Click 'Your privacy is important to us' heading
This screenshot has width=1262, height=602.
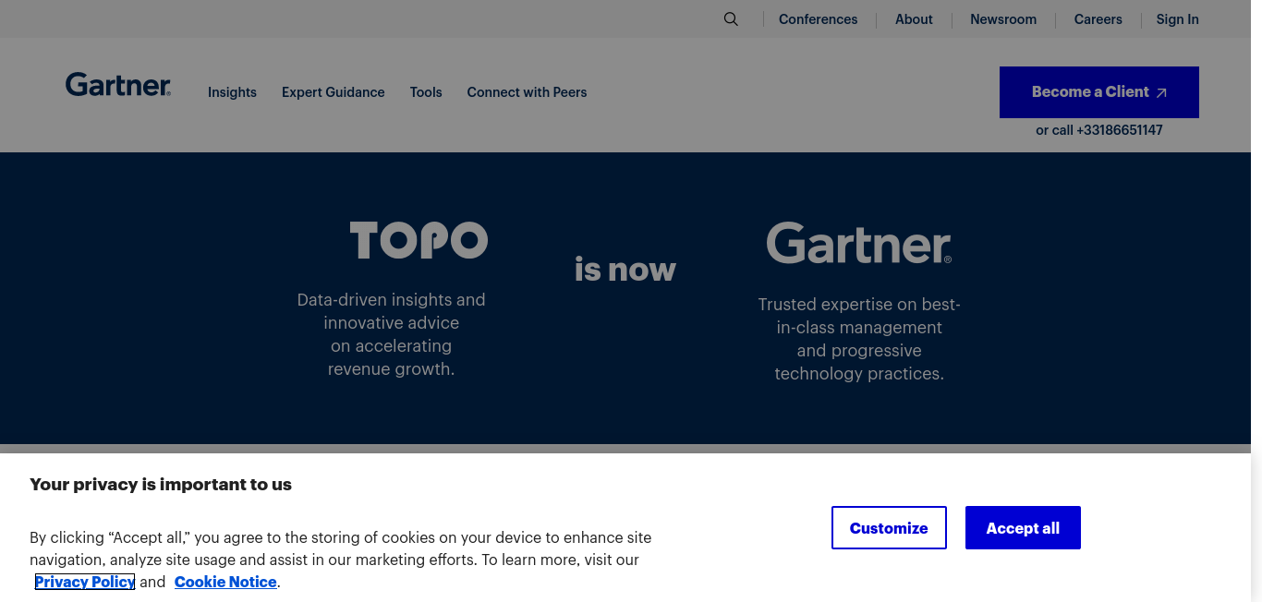point(161,484)
